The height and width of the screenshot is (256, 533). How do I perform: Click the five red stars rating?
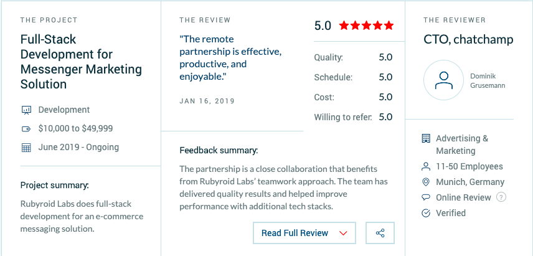pos(366,26)
